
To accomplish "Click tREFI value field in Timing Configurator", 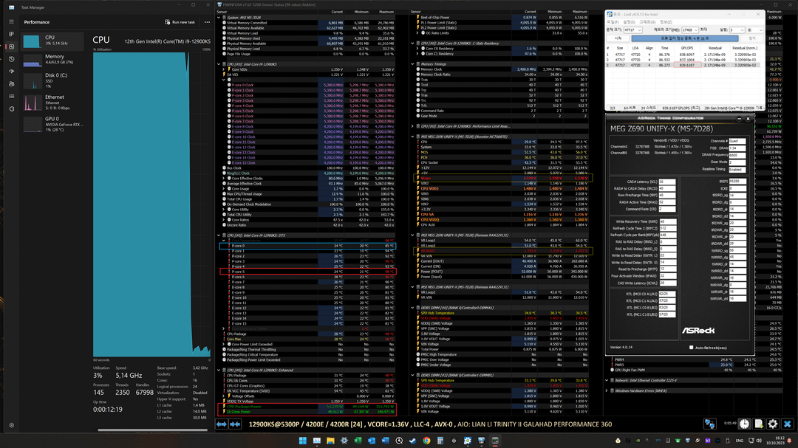I will 737,181.
